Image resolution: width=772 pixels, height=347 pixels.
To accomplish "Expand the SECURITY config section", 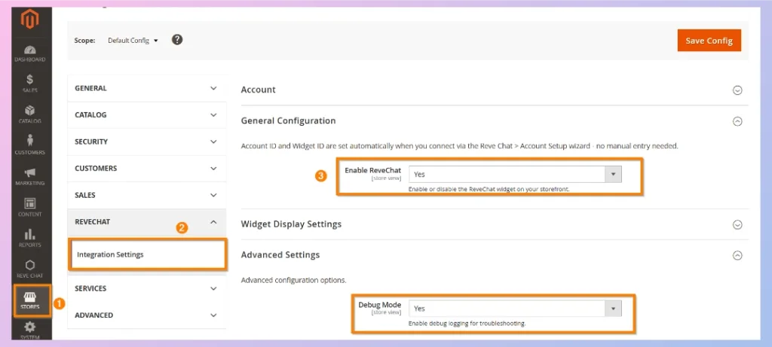I will 147,142.
